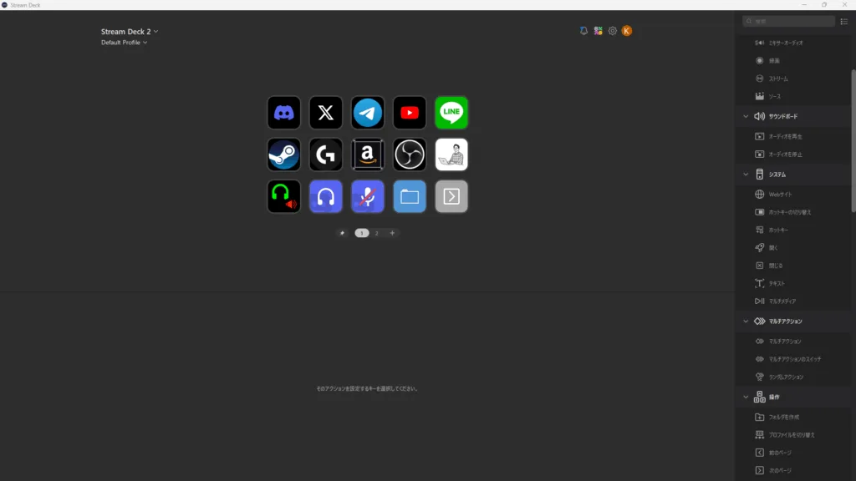Select the テキスト action
The height and width of the screenshot is (481, 856).
tap(793, 284)
